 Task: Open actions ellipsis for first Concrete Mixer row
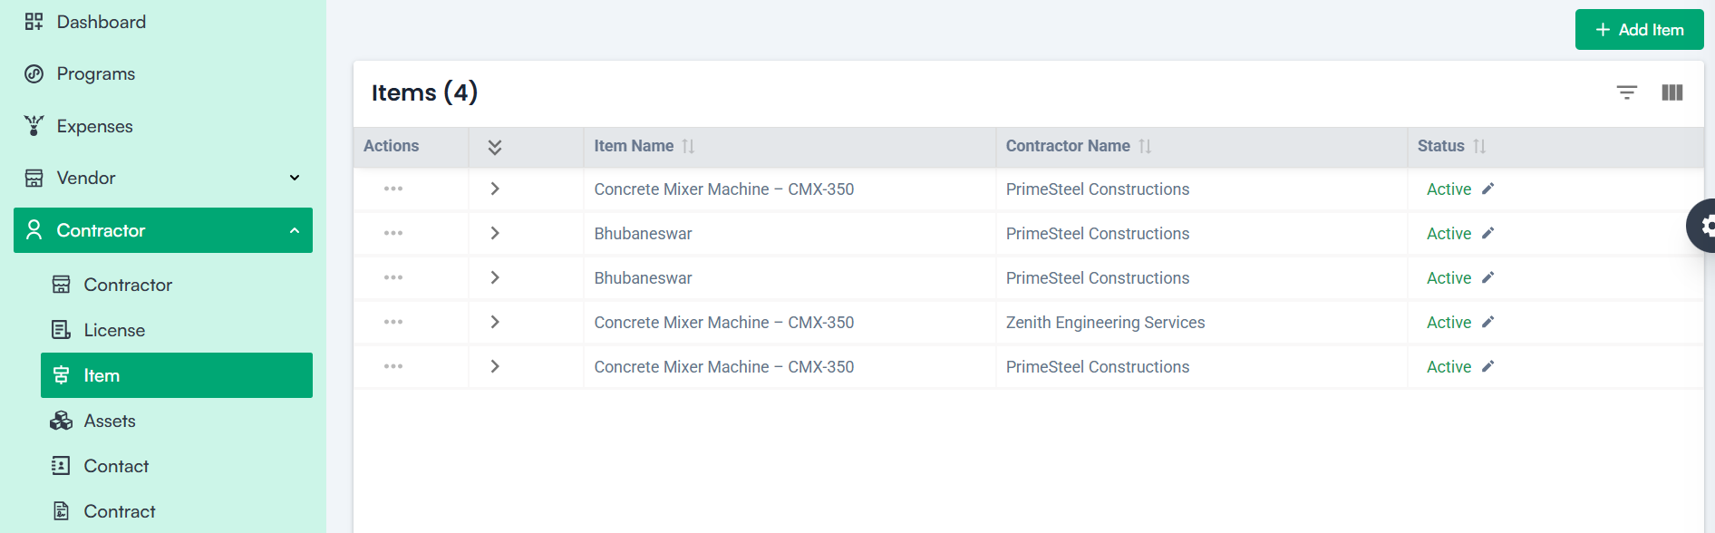pos(392,189)
